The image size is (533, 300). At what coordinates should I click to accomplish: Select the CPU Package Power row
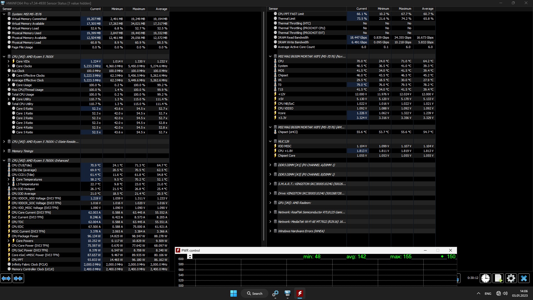[25, 236]
